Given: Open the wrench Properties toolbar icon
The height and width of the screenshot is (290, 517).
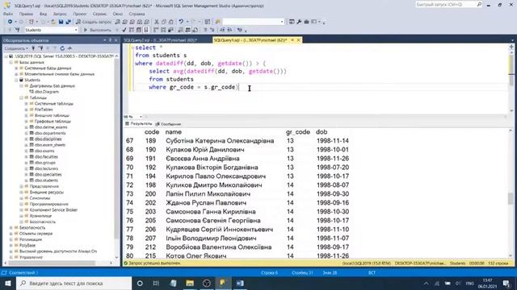Looking at the screenshot, I should pyautogui.click(x=299, y=22).
